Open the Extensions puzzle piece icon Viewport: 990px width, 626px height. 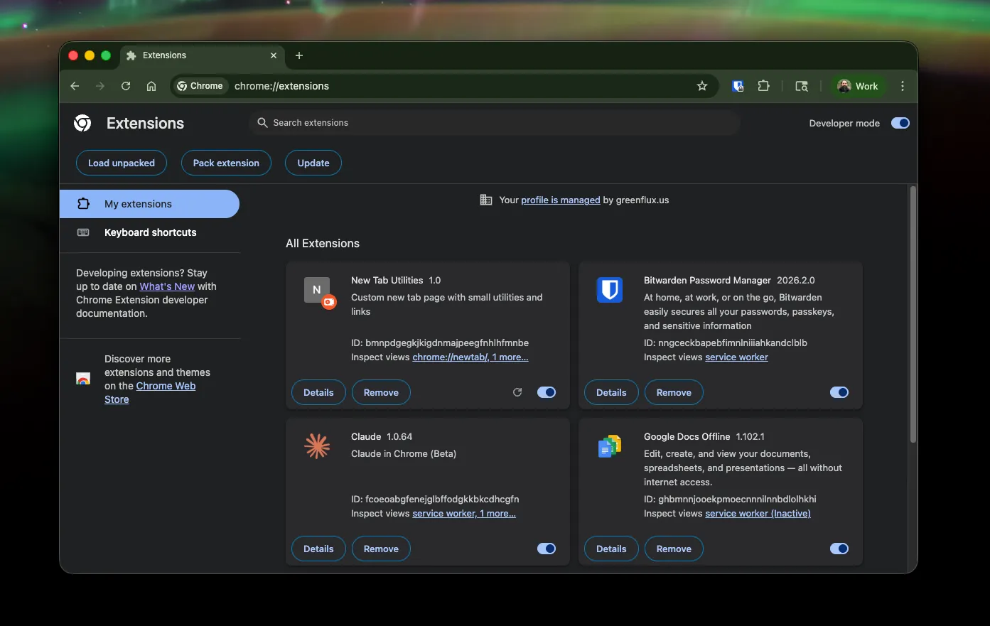coord(764,86)
